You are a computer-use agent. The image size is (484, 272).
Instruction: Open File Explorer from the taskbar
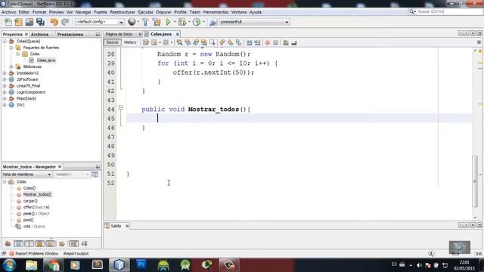pos(31,265)
